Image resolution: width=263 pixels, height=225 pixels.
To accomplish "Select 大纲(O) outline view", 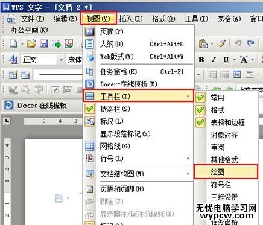I will [139, 44].
